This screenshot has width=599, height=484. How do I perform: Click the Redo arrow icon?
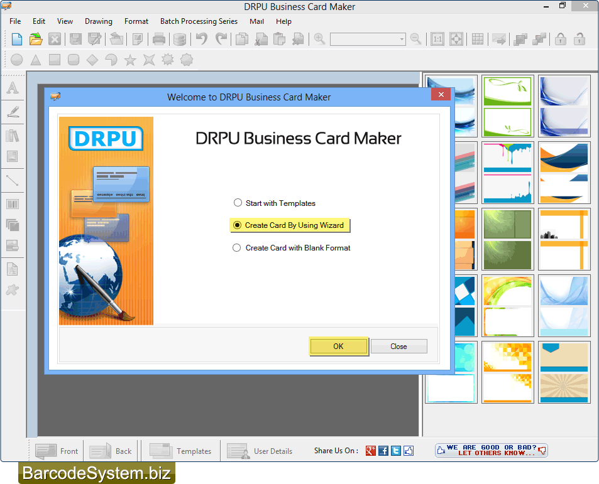coord(221,39)
